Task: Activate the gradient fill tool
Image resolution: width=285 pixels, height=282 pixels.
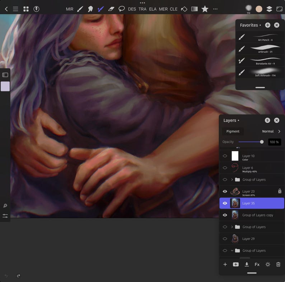Action: click(194, 9)
